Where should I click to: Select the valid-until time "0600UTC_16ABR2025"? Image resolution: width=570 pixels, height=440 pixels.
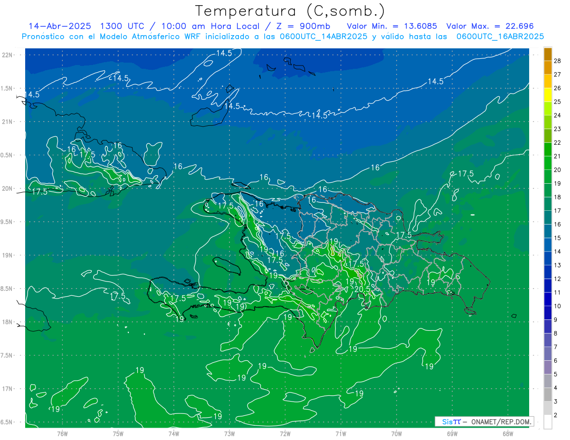500,37
